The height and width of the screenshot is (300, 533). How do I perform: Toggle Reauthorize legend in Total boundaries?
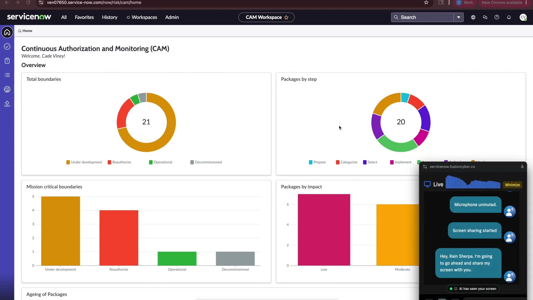click(119, 162)
